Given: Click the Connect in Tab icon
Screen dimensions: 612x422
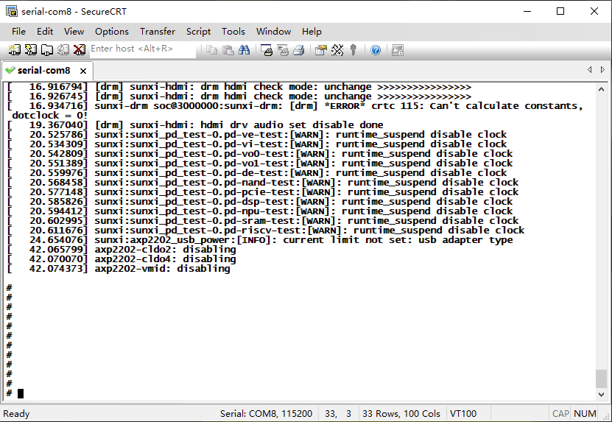Looking at the screenshot, I should click(x=46, y=50).
